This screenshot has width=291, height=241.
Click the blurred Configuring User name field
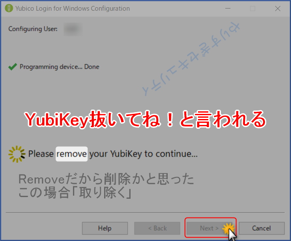point(73,29)
